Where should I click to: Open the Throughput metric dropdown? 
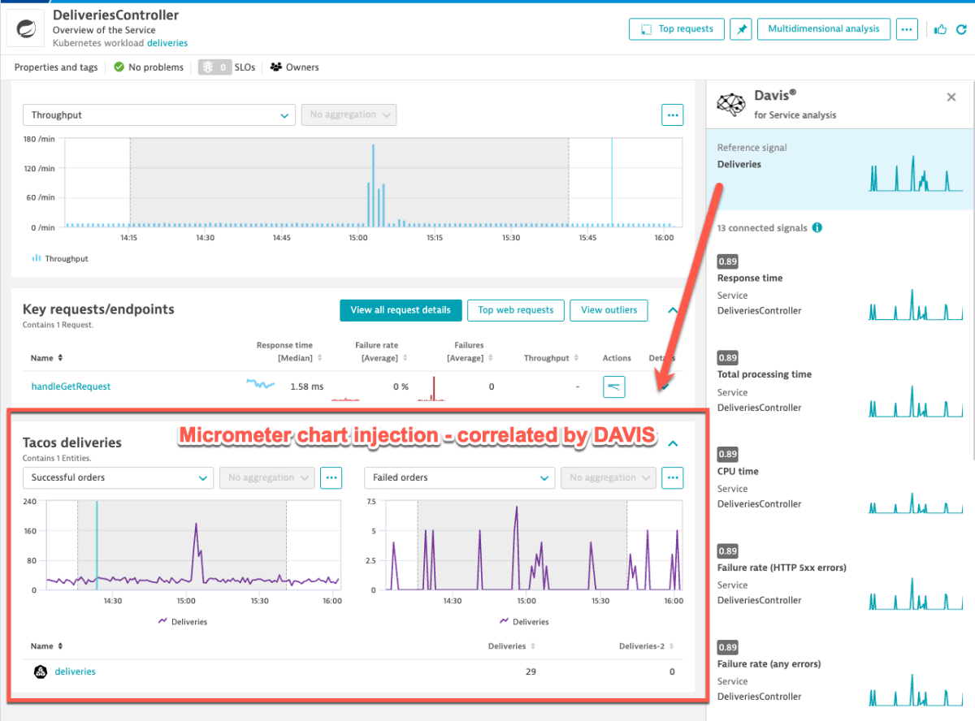pyautogui.click(x=158, y=115)
